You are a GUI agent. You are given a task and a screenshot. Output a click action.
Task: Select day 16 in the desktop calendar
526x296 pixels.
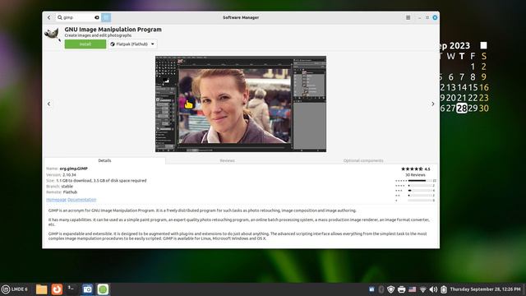484,87
